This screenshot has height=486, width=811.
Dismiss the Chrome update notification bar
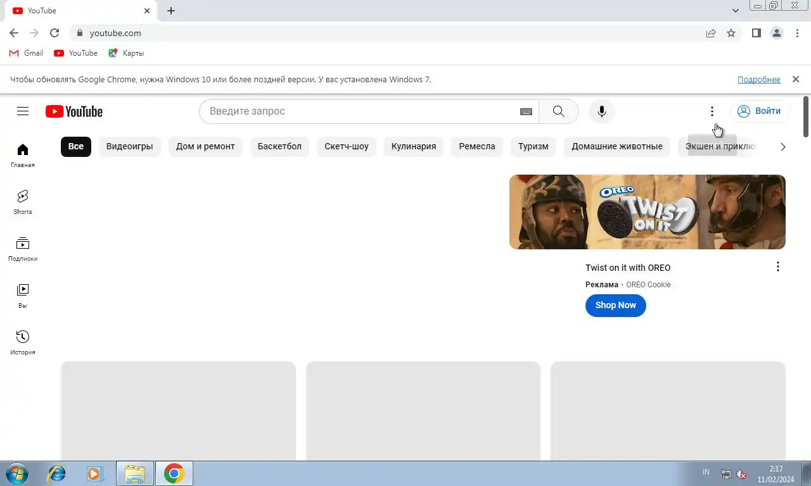click(795, 79)
